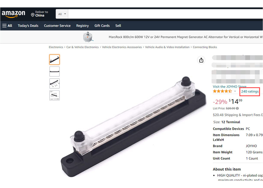Click into the Amazon search field
263x188 pixels.
coord(165,14)
